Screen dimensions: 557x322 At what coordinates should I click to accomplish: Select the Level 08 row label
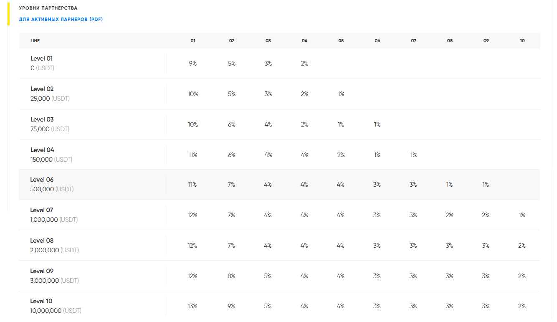click(42, 241)
